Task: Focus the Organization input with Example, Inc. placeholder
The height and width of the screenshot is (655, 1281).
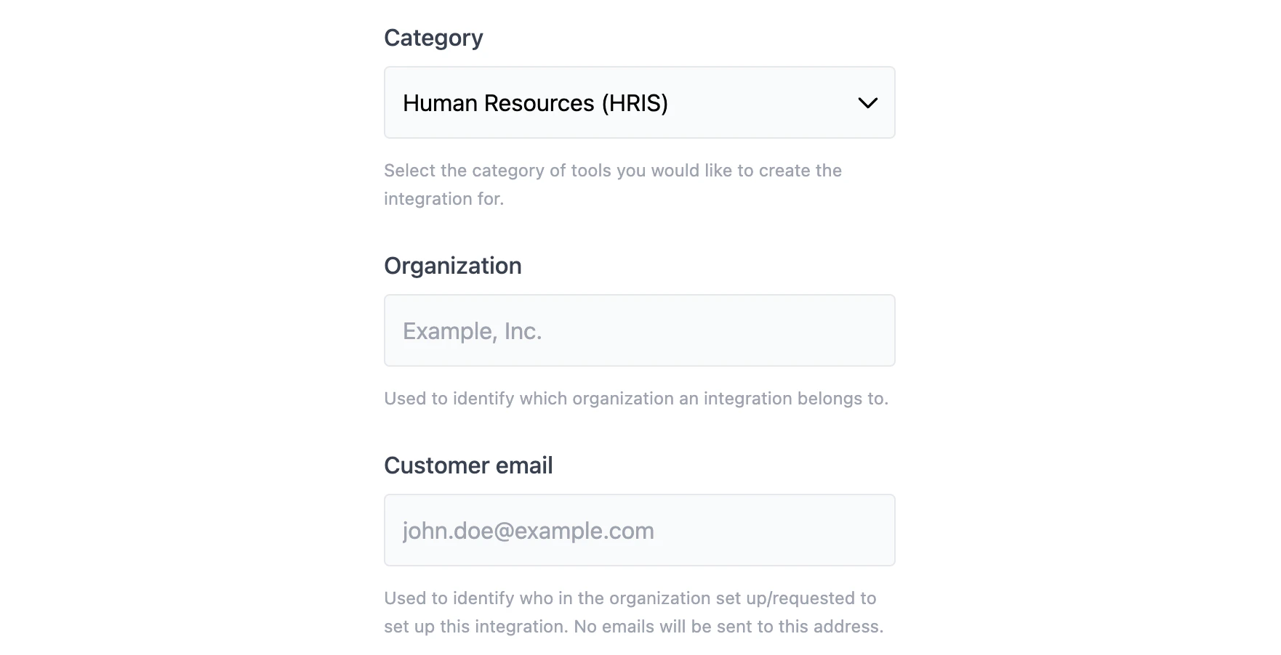Action: pyautogui.click(x=639, y=330)
